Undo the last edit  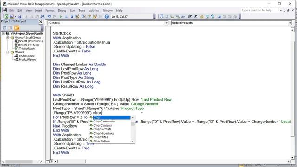pyautogui.click(x=49, y=17)
